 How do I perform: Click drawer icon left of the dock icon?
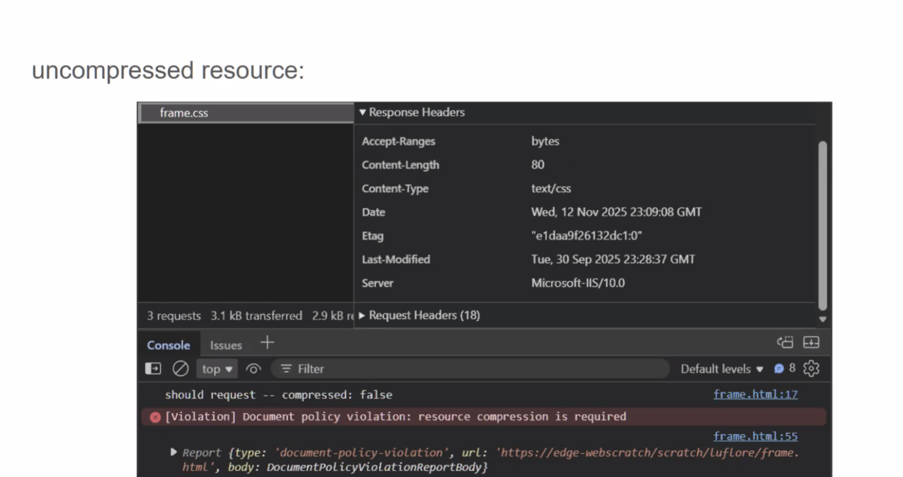pyautogui.click(x=785, y=343)
